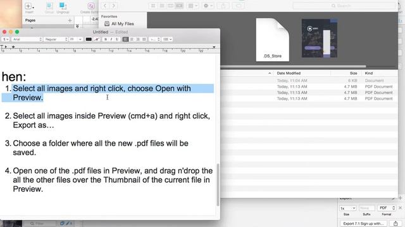This screenshot has width=405, height=227.
Task: Remove the export size with the X
Action: 401,208
